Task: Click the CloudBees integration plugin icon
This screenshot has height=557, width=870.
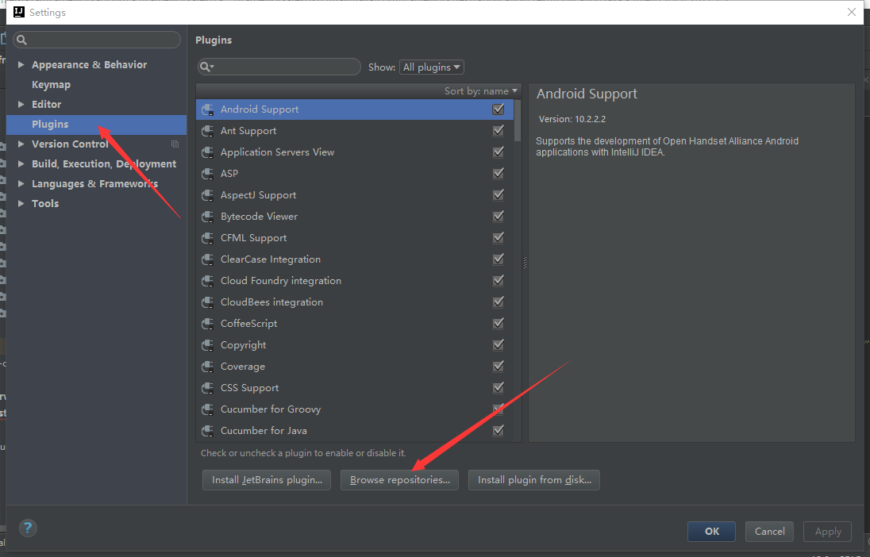Action: (207, 302)
